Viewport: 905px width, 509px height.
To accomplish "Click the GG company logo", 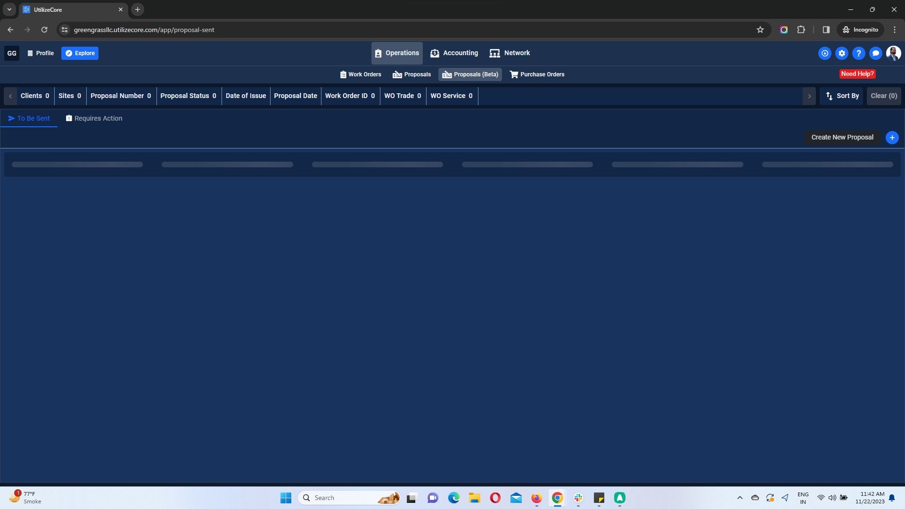I will coord(12,53).
